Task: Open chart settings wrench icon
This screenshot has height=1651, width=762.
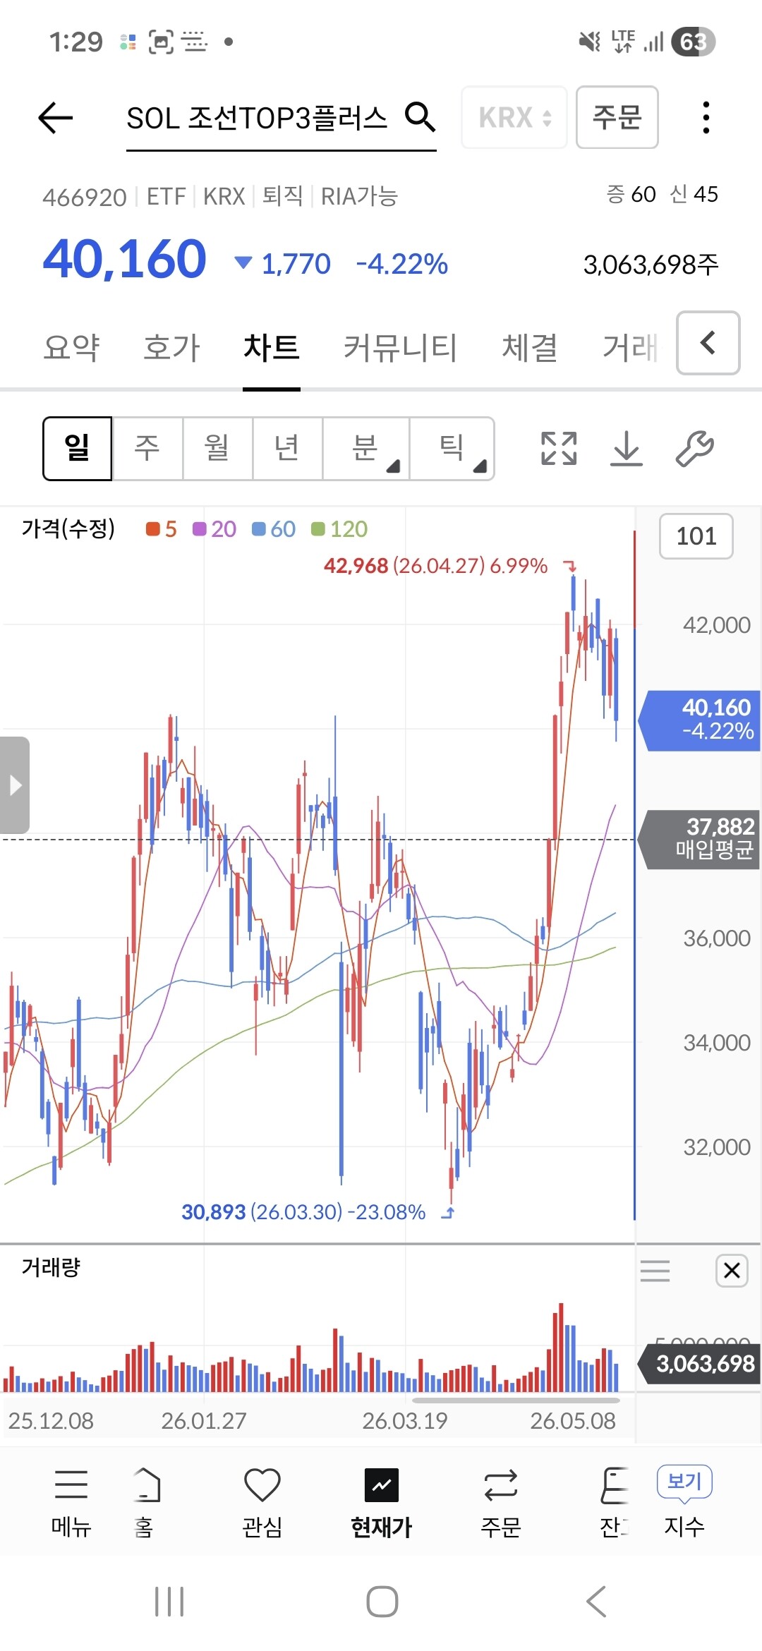Action: click(x=695, y=448)
